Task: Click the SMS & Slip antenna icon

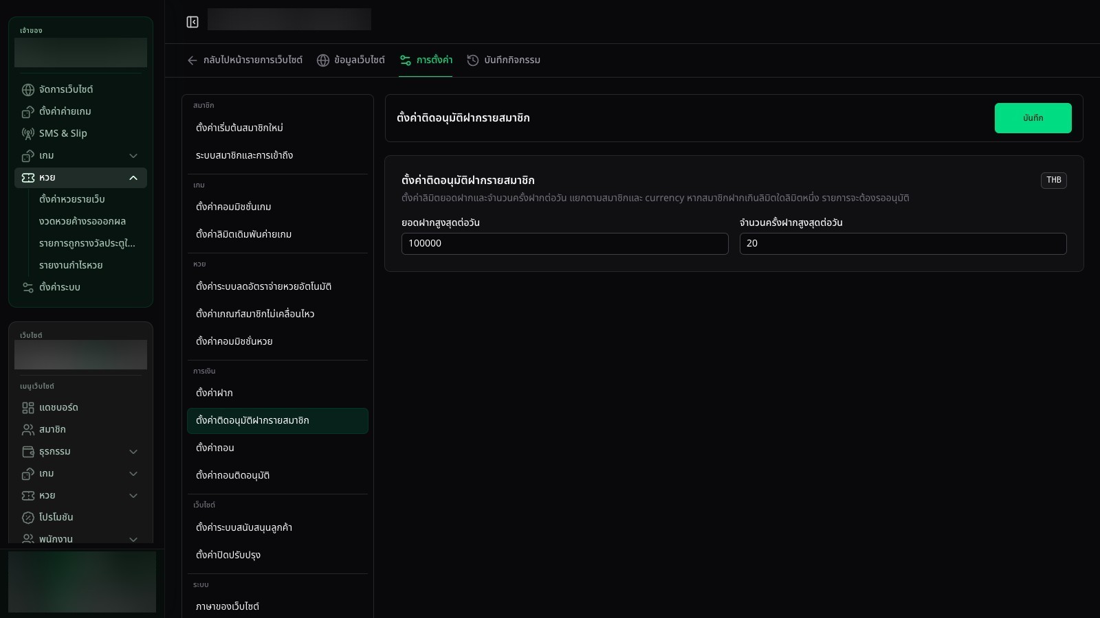Action: click(28, 134)
